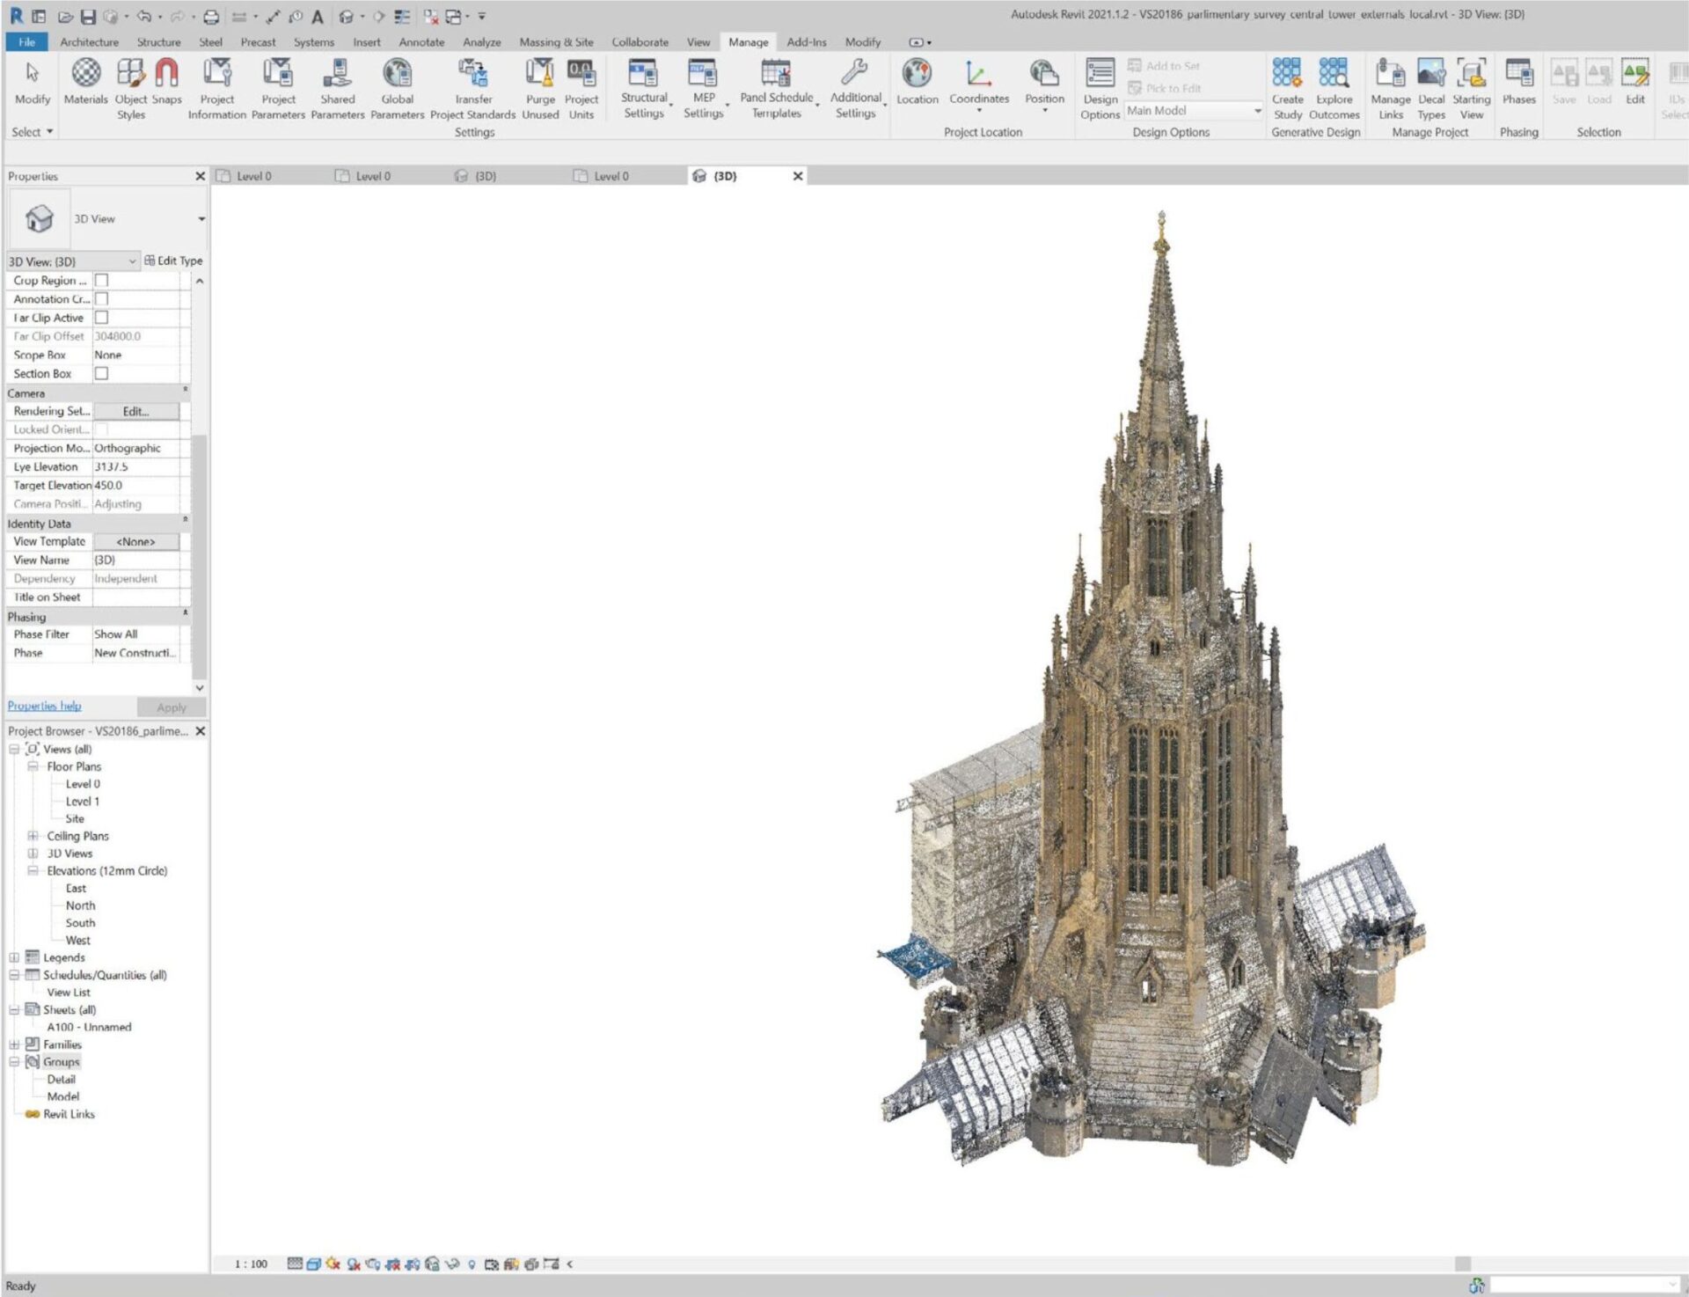Open Structural Settings
Viewport: 1689px width, 1297px height.
point(644,88)
